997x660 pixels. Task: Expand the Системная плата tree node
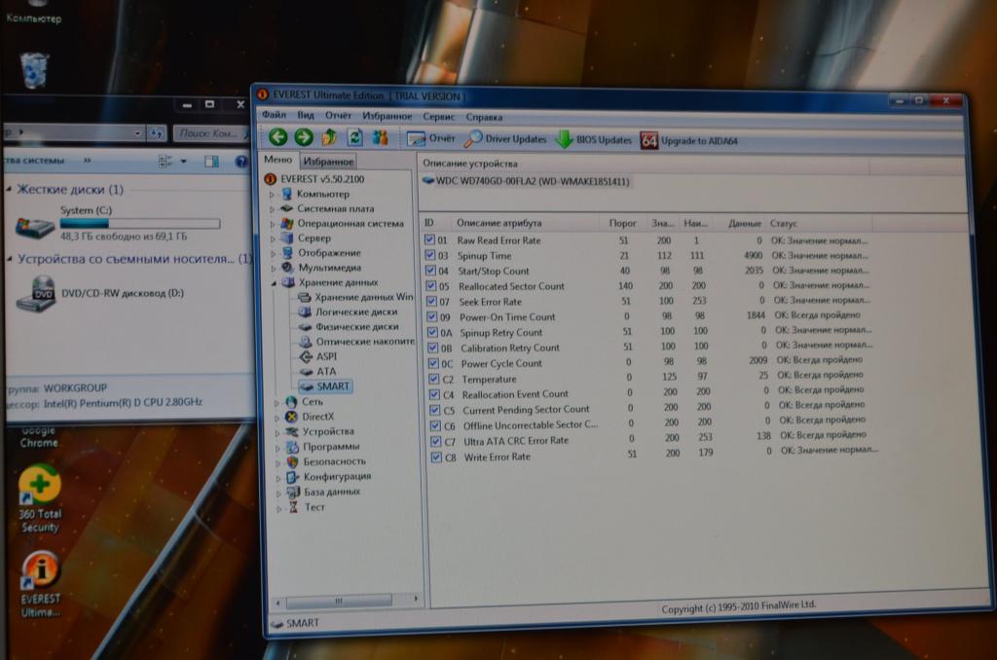coord(273,209)
